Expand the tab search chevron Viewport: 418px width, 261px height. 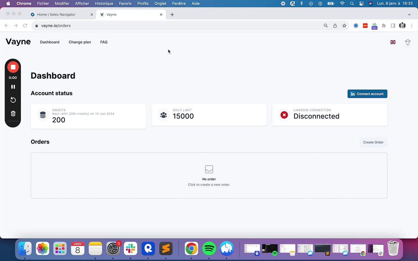tap(409, 15)
